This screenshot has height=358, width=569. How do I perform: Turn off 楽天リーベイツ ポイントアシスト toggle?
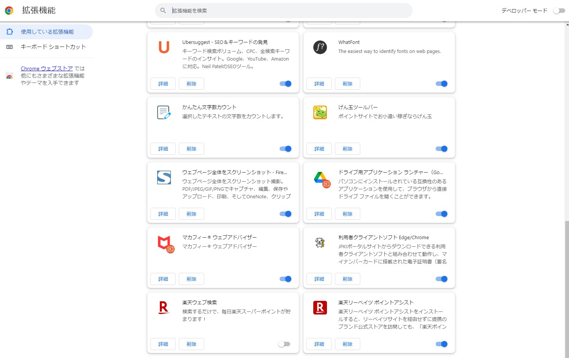coord(442,344)
